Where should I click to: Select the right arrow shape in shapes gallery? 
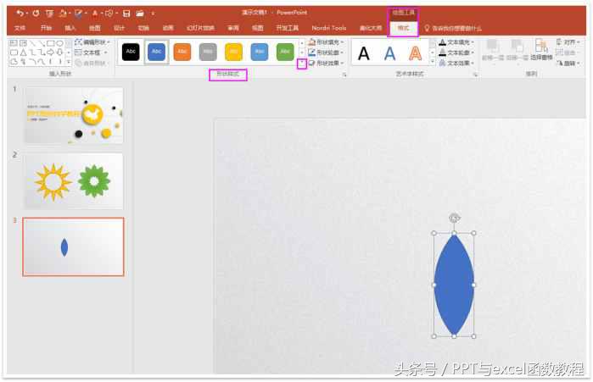(51, 53)
